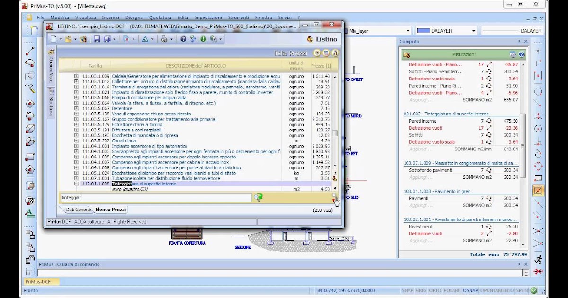The image size is (568, 298).
Task: Open the Quotatura menu
Action: click(x=160, y=18)
